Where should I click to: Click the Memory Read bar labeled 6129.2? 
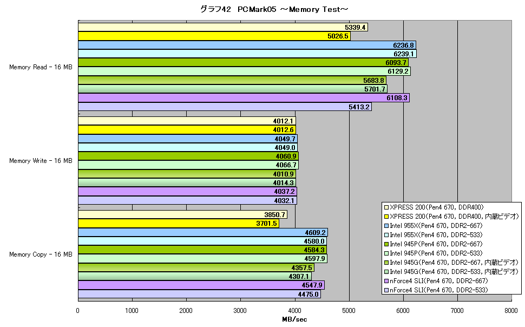(x=245, y=71)
